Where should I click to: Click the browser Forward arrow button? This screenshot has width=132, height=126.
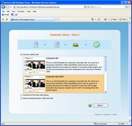7,7
